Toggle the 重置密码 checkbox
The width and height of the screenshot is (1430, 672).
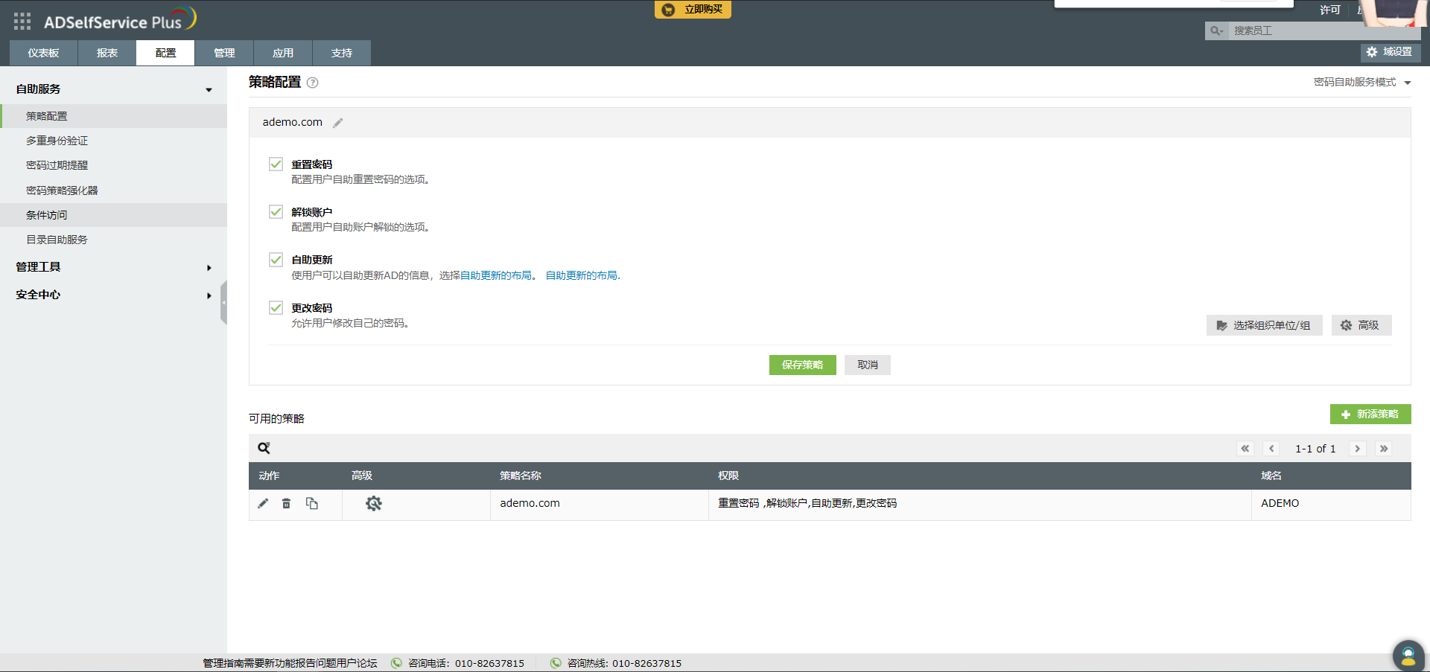coord(276,164)
